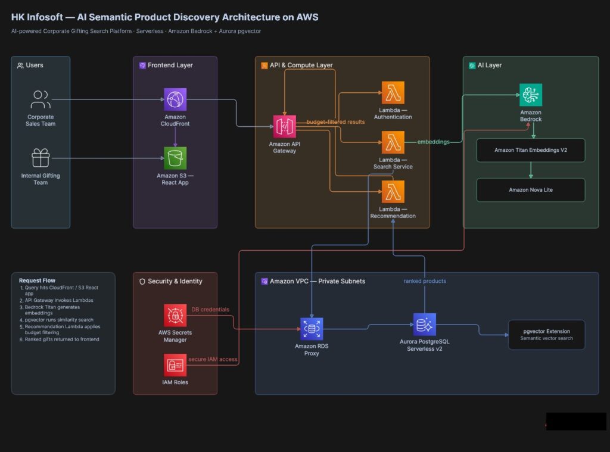Click the 'AI Layer' group title
This screenshot has height=452, width=610.
pyautogui.click(x=490, y=66)
